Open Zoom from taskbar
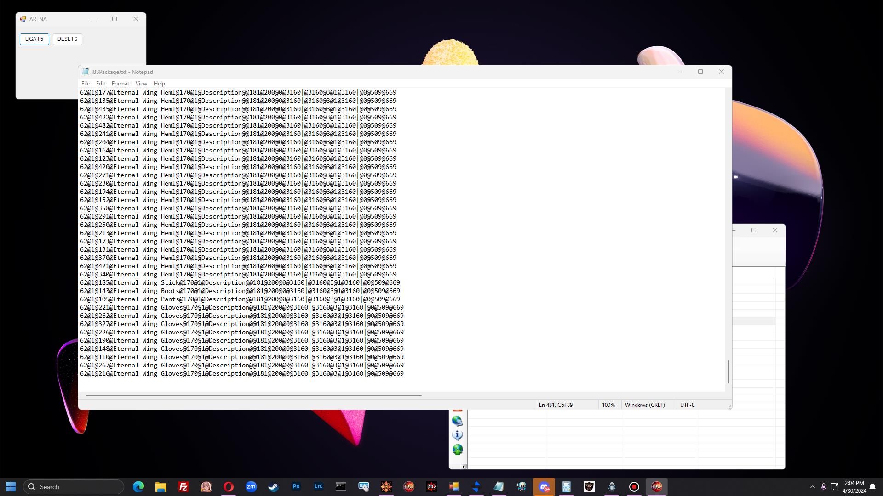This screenshot has height=496, width=883. [251, 487]
